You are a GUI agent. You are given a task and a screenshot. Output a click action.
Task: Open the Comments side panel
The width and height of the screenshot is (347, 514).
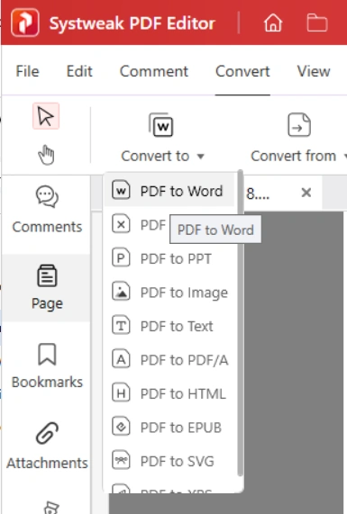pos(47,210)
